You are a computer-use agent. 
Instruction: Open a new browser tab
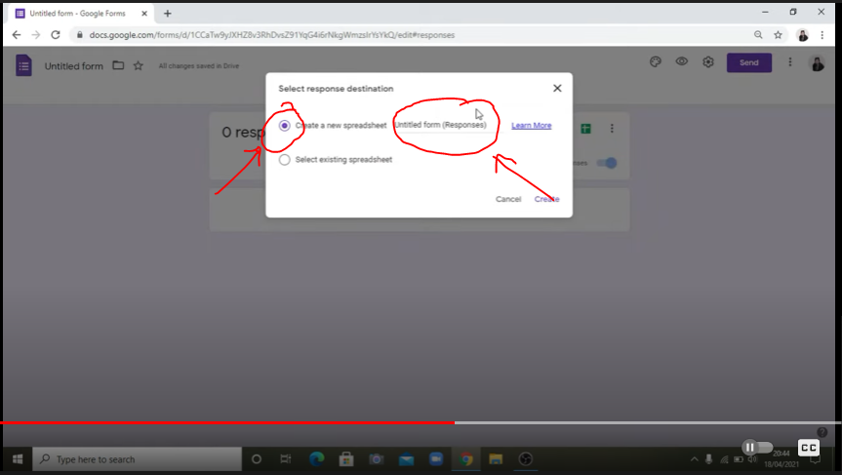pyautogui.click(x=168, y=14)
